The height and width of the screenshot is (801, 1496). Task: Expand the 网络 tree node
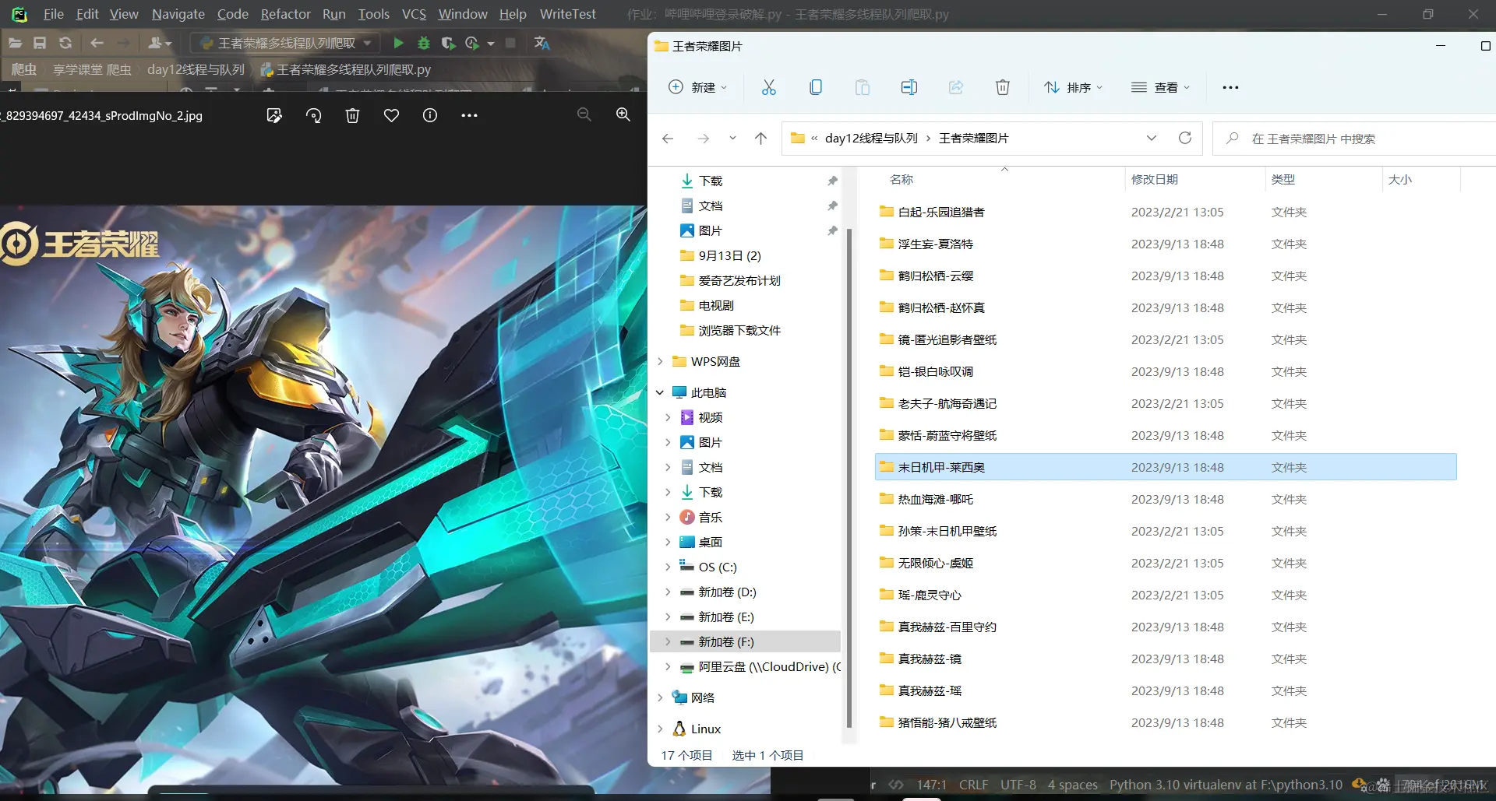[x=660, y=697]
